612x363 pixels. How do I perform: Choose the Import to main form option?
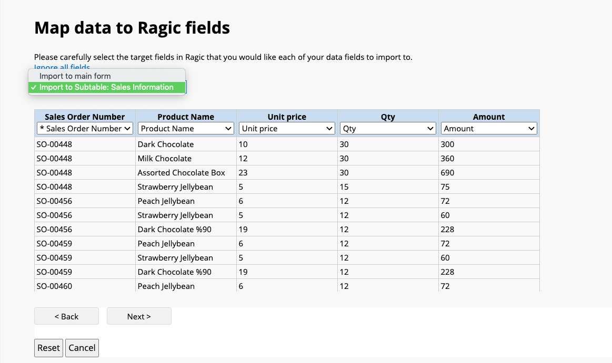106,76
